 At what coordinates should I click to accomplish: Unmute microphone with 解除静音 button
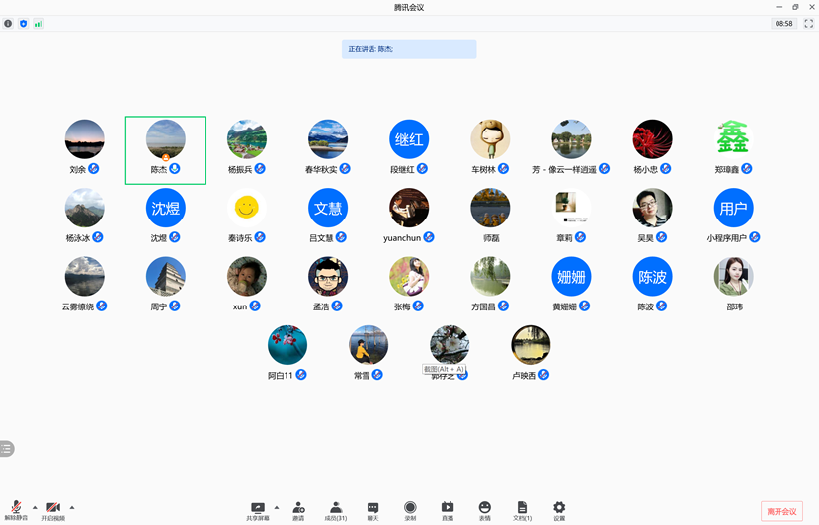[x=16, y=509]
